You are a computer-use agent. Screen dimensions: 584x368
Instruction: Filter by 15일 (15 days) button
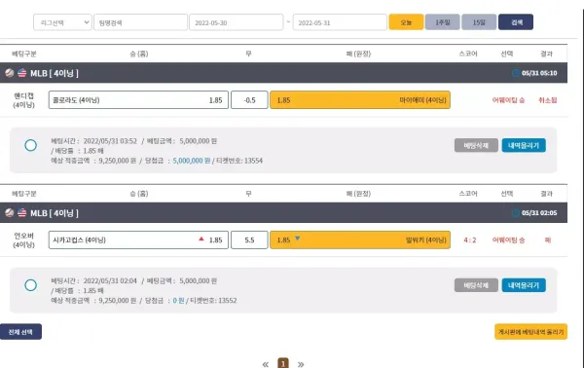479,22
